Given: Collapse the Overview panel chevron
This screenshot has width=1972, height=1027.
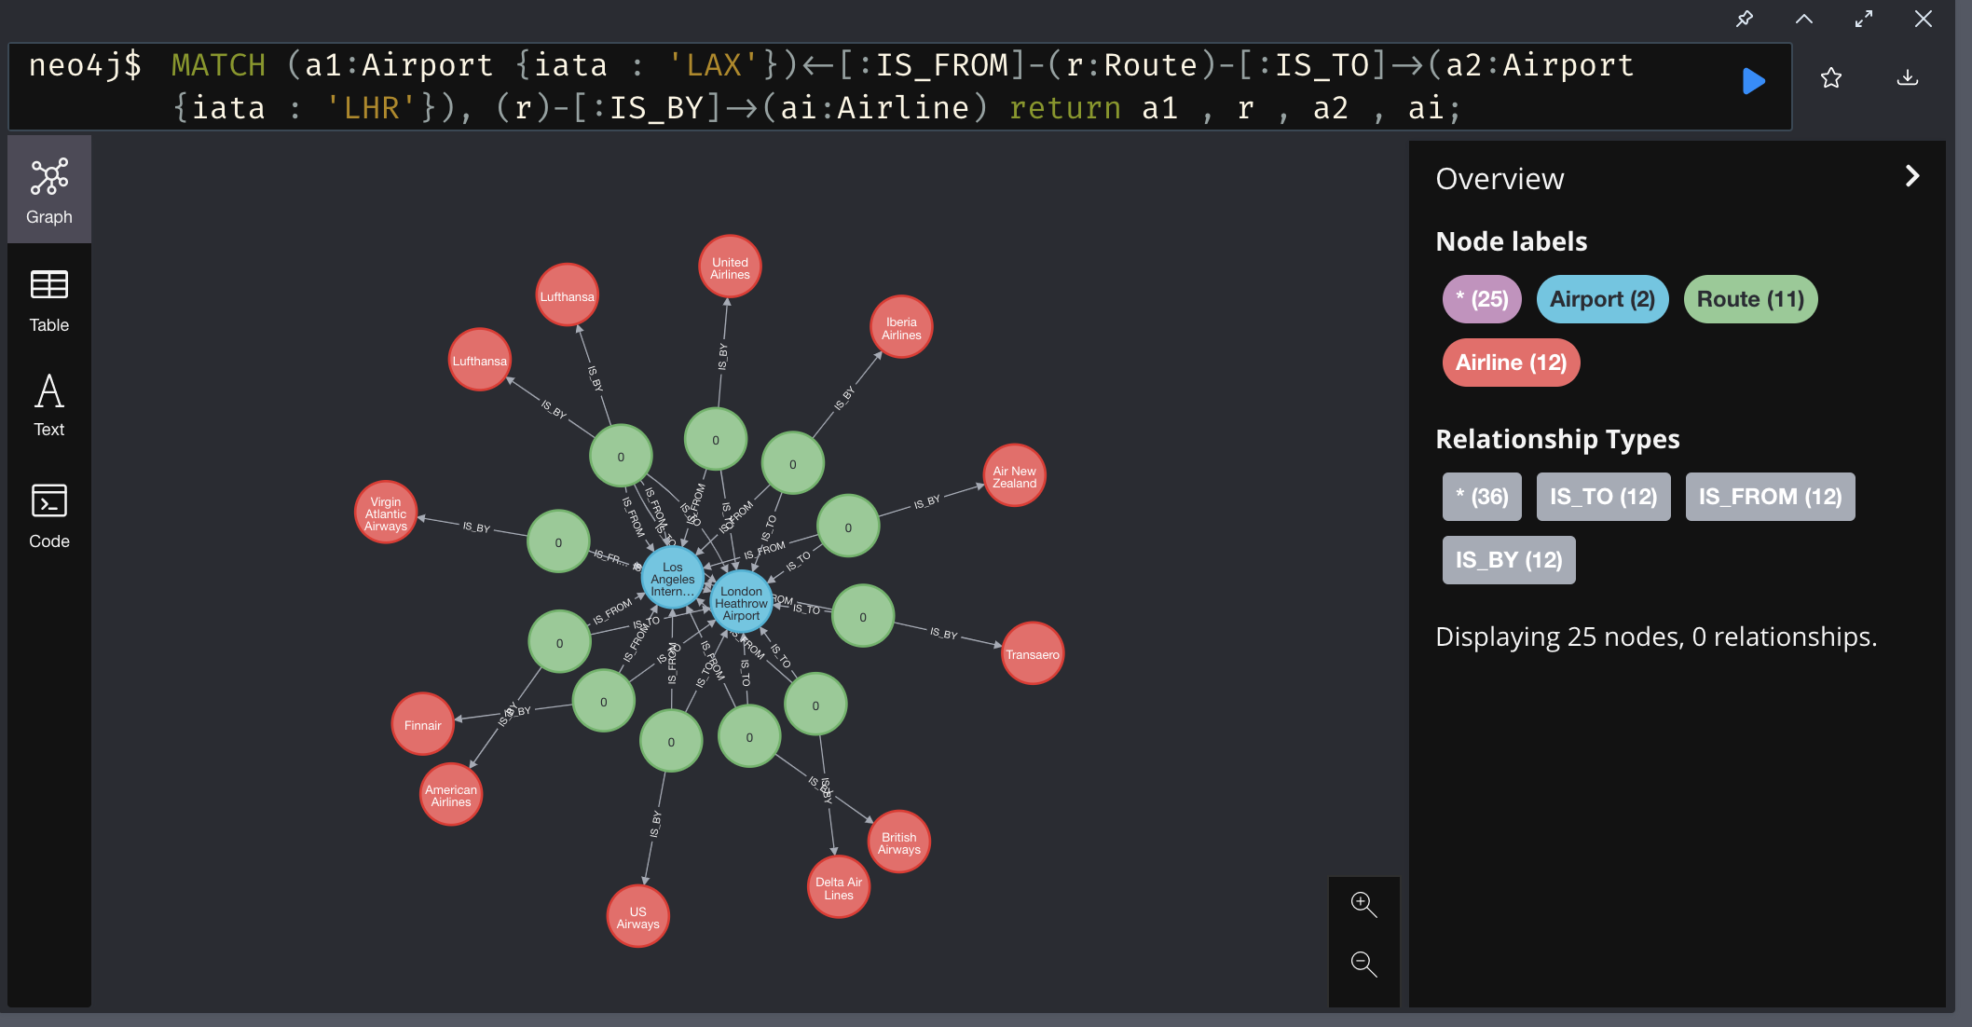Looking at the screenshot, I should (1912, 176).
